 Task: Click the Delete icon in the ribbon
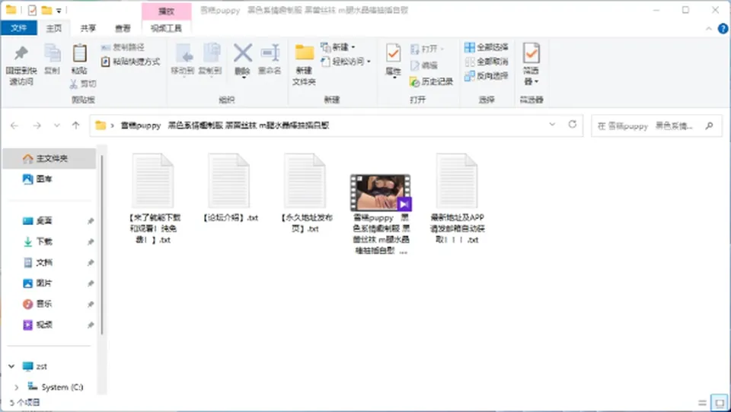(x=242, y=53)
